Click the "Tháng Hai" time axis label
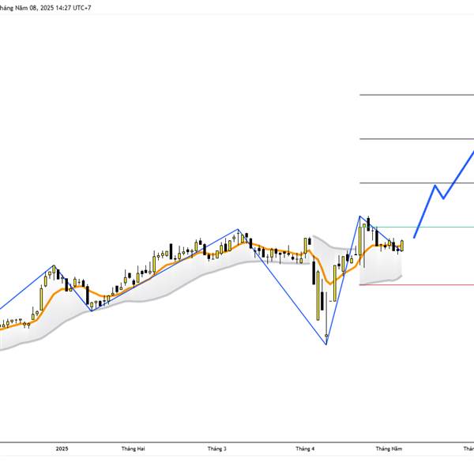This screenshot has width=474, height=474. point(133,449)
